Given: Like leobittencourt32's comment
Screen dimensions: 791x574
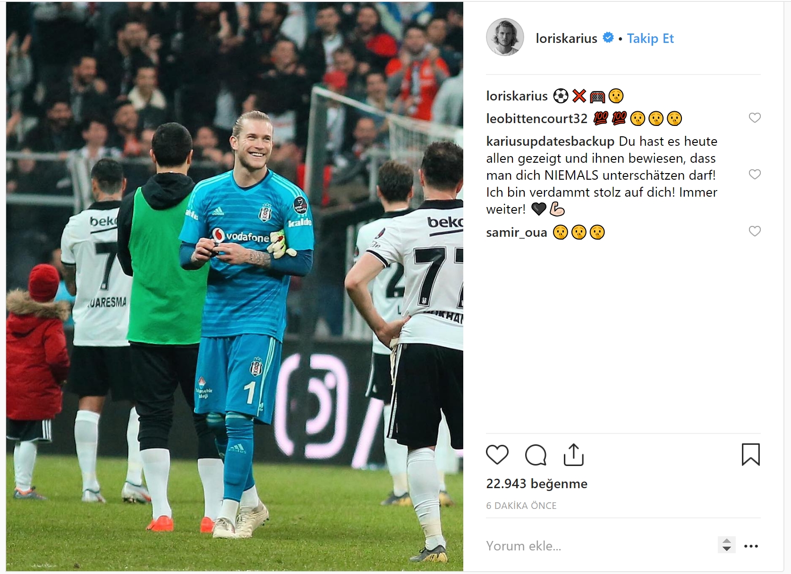Looking at the screenshot, I should coord(755,118).
